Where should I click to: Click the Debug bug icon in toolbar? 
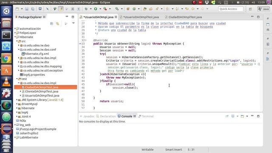click(86, 9)
